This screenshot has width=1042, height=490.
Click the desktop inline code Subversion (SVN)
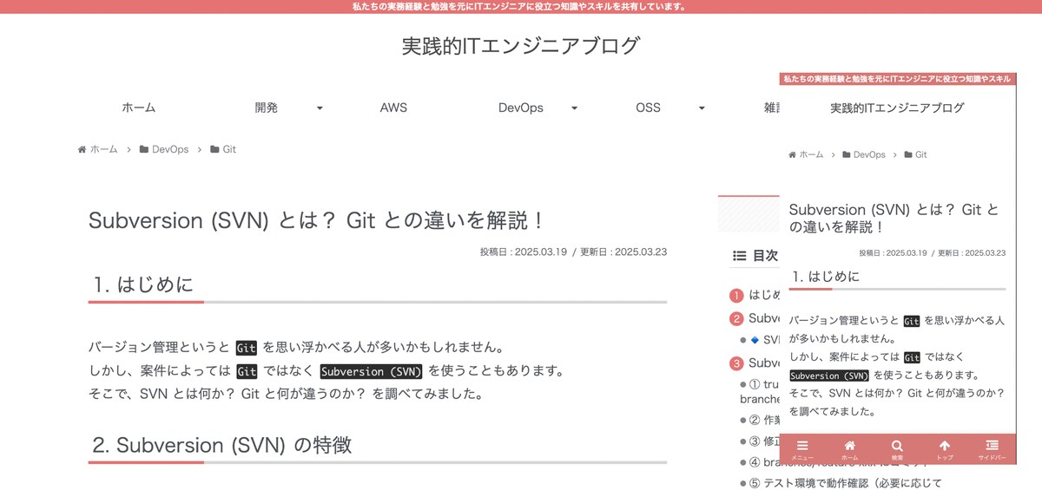pyautogui.click(x=372, y=371)
